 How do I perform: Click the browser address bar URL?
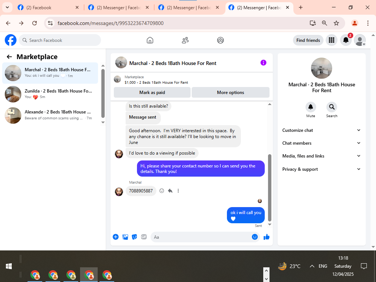tap(111, 23)
